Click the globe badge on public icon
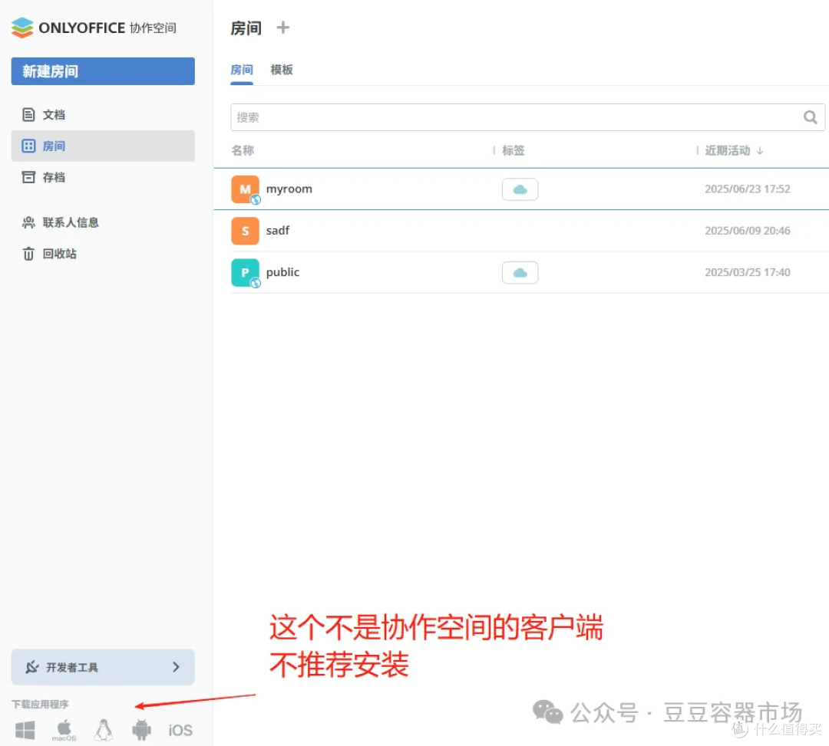The width and height of the screenshot is (829, 746). (256, 283)
